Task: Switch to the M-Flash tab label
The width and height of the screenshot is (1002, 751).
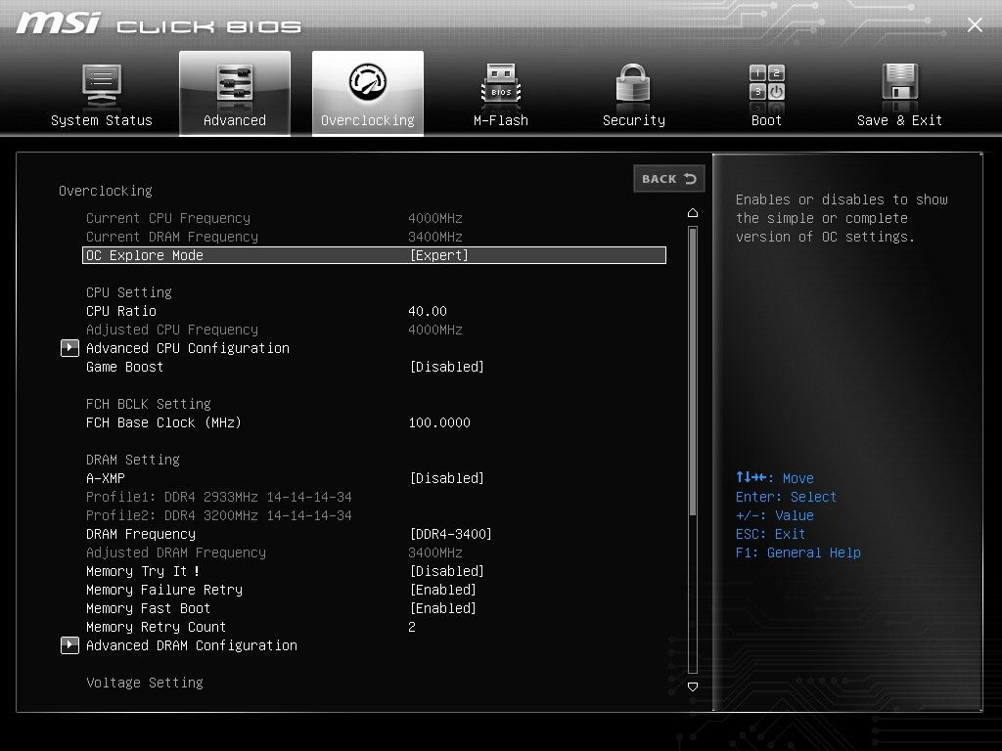Action: (x=500, y=120)
